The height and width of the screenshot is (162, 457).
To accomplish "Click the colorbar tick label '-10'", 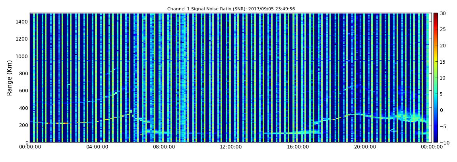I will click(443, 142).
